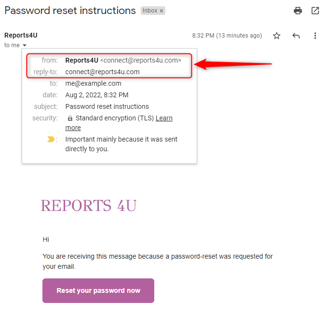Print this email message
The height and width of the screenshot is (315, 322).
[x=298, y=11]
